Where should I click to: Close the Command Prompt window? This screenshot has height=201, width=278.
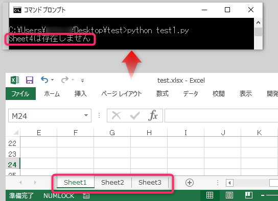(x=251, y=10)
